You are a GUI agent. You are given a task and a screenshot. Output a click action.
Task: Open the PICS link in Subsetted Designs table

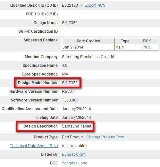tap(147, 47)
